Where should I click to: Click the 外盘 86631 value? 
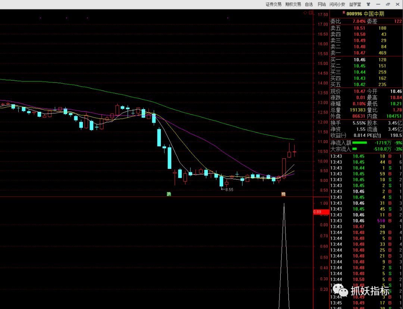(x=359, y=116)
